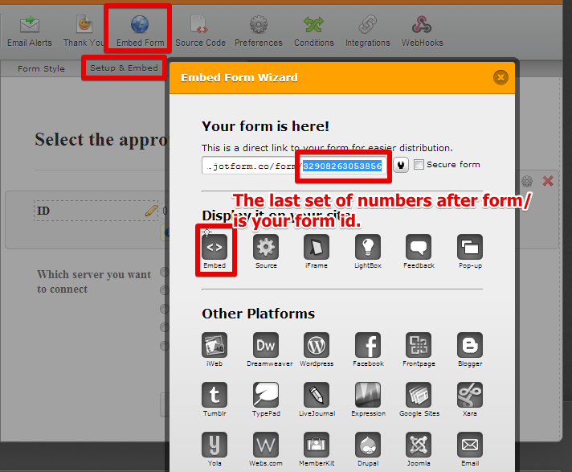This screenshot has height=472, width=572.
Task: Click the button next to the form URL
Action: click(x=400, y=165)
